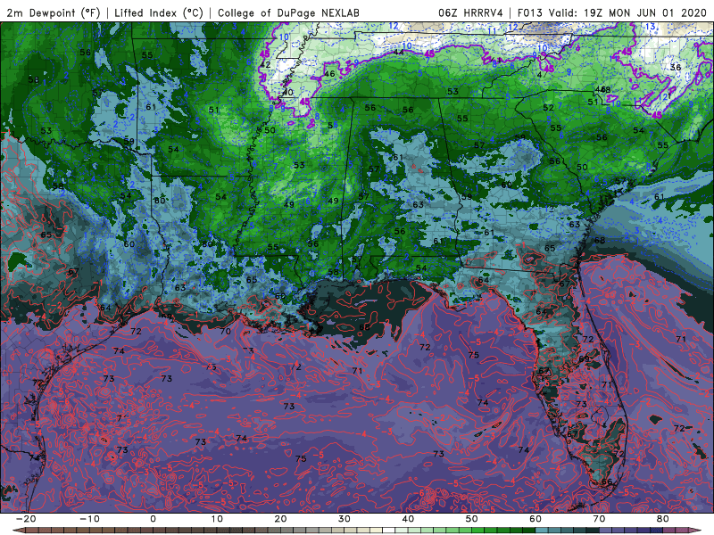Image resolution: width=714 pixels, height=535 pixels.
Task: Click the 40 tick label on color scale
Action: point(408,519)
